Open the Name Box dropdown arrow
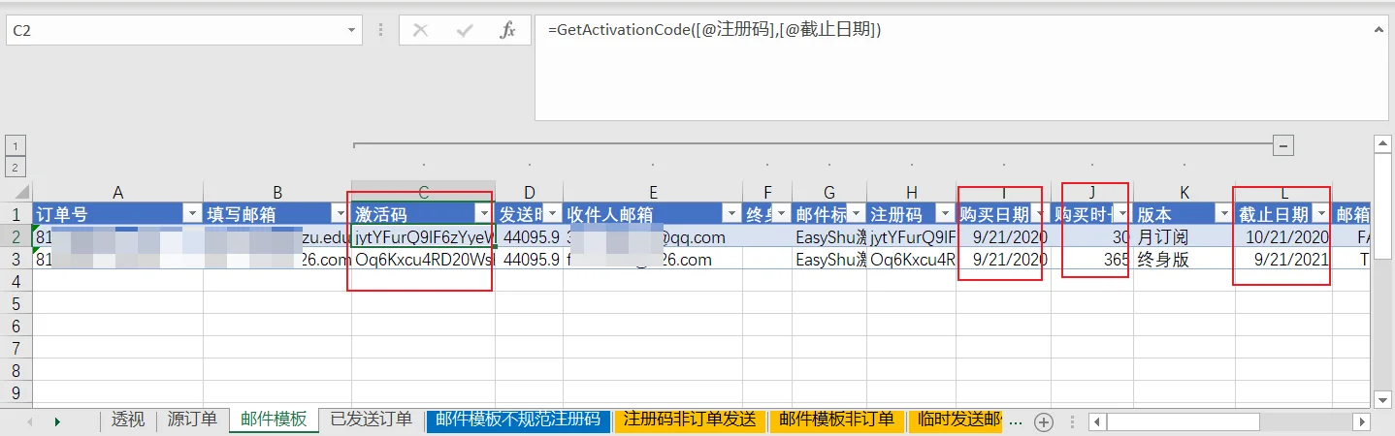Image resolution: width=1395 pixels, height=436 pixels. (x=352, y=30)
